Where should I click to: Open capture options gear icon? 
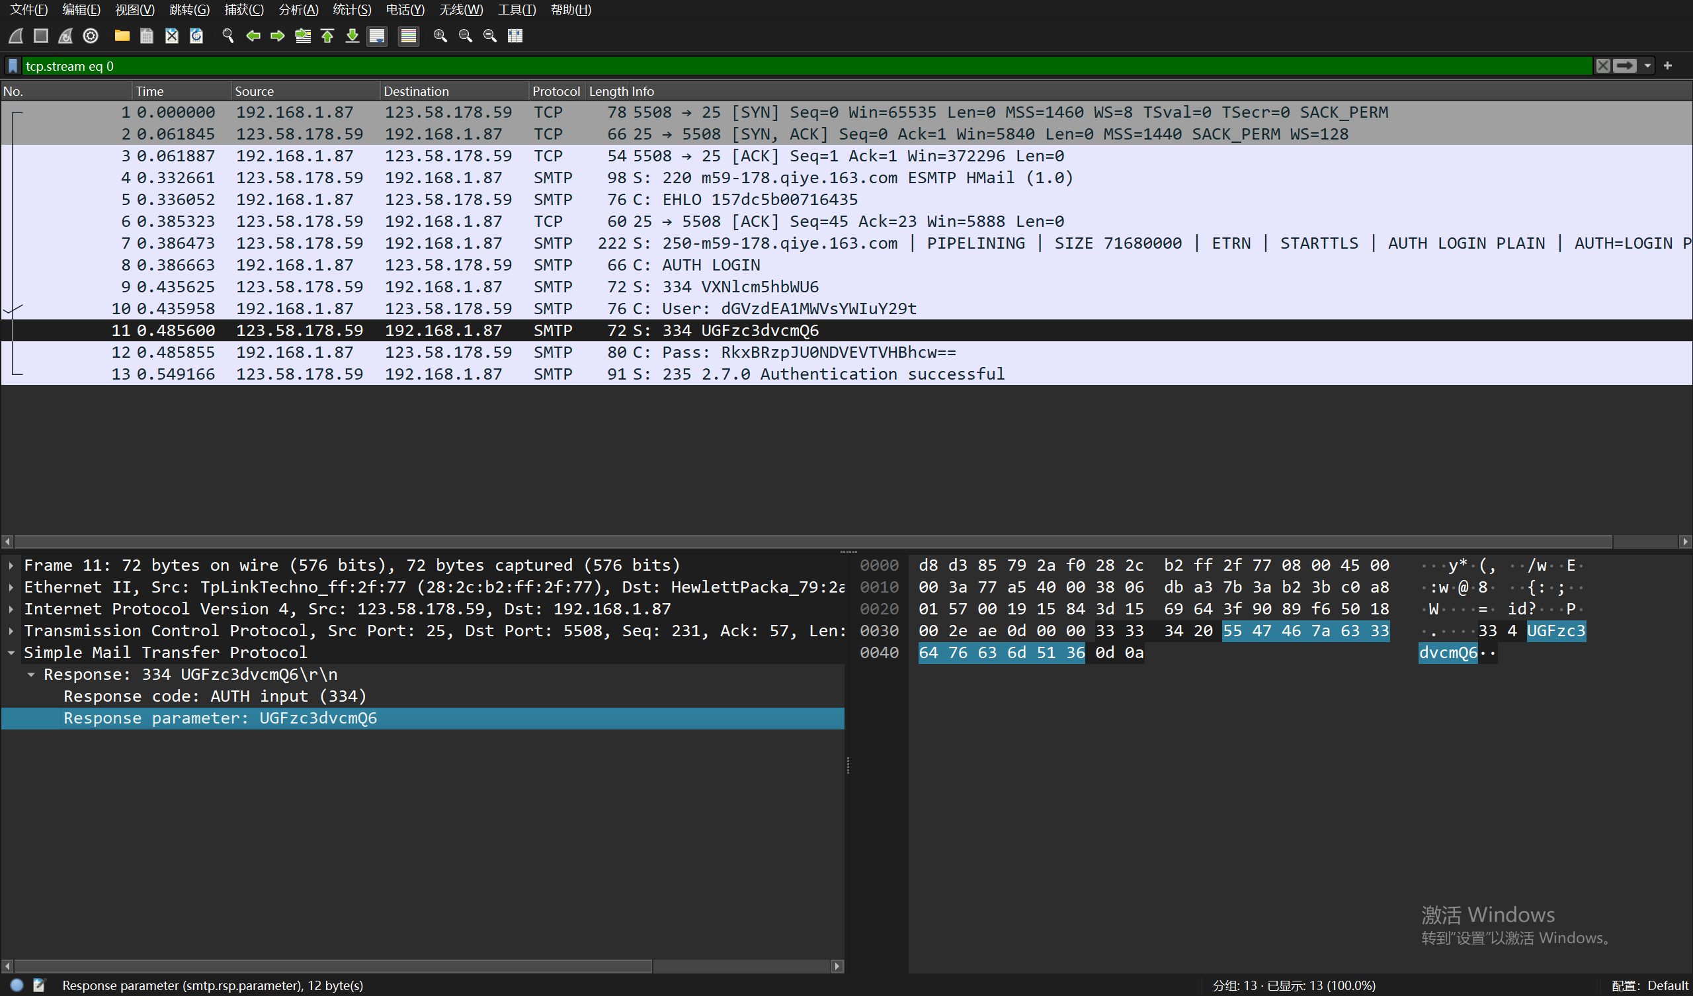click(91, 36)
